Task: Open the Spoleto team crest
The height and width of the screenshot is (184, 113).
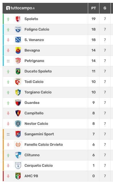Action: tap(18, 19)
